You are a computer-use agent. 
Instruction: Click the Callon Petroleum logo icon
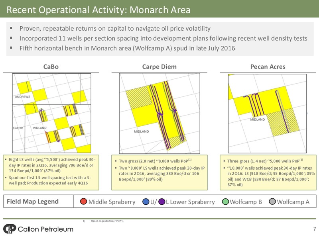click(x=10, y=229)
